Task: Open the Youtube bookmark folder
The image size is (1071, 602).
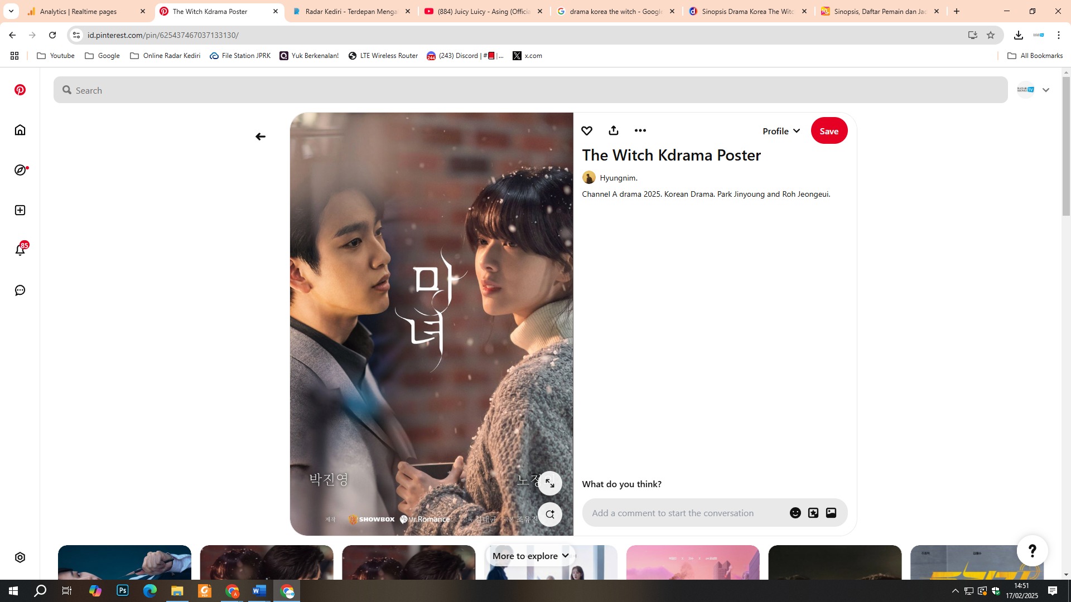Action: click(56, 56)
